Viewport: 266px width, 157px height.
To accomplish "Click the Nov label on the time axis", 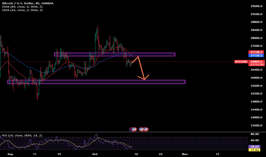I will (185, 154).
